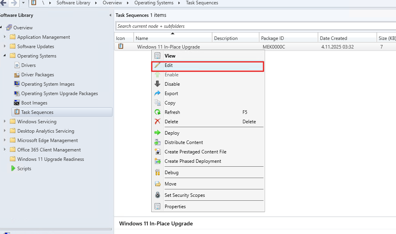
Task: Expand the Windows Servicing node
Action: (x=5, y=122)
